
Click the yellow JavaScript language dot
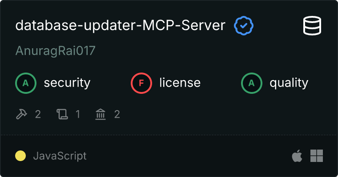click(x=20, y=156)
